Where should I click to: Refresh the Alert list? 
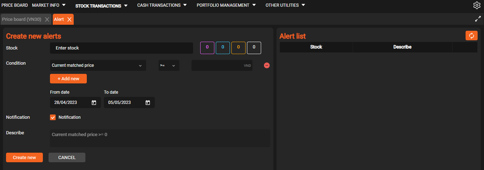tap(471, 36)
